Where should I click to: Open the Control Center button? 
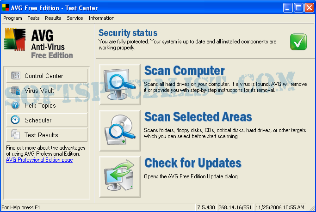47,76
